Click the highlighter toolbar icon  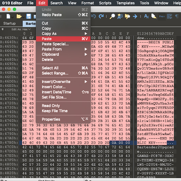coord(154,16)
